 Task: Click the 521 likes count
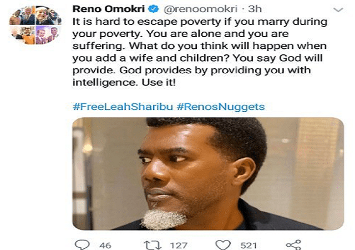(248, 244)
